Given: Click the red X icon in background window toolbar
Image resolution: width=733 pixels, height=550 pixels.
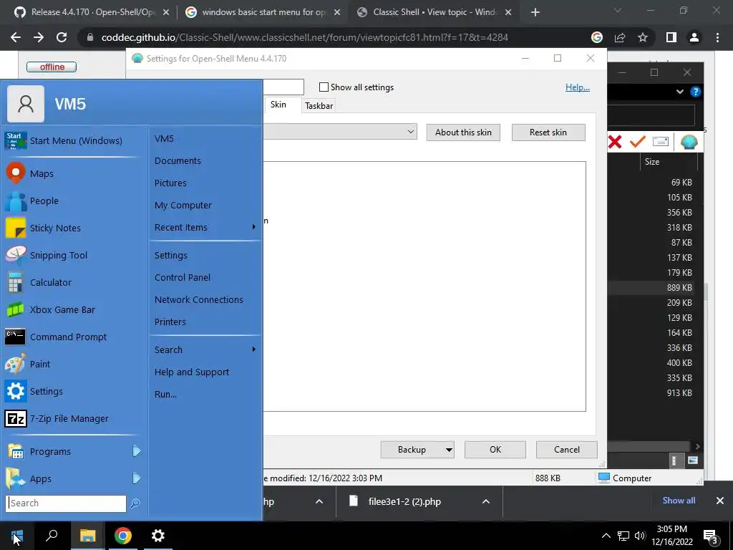Looking at the screenshot, I should [615, 141].
